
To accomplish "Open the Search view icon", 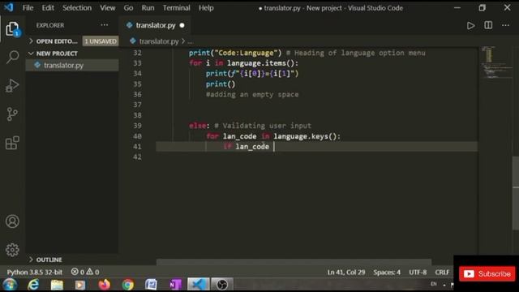I will click(x=13, y=57).
